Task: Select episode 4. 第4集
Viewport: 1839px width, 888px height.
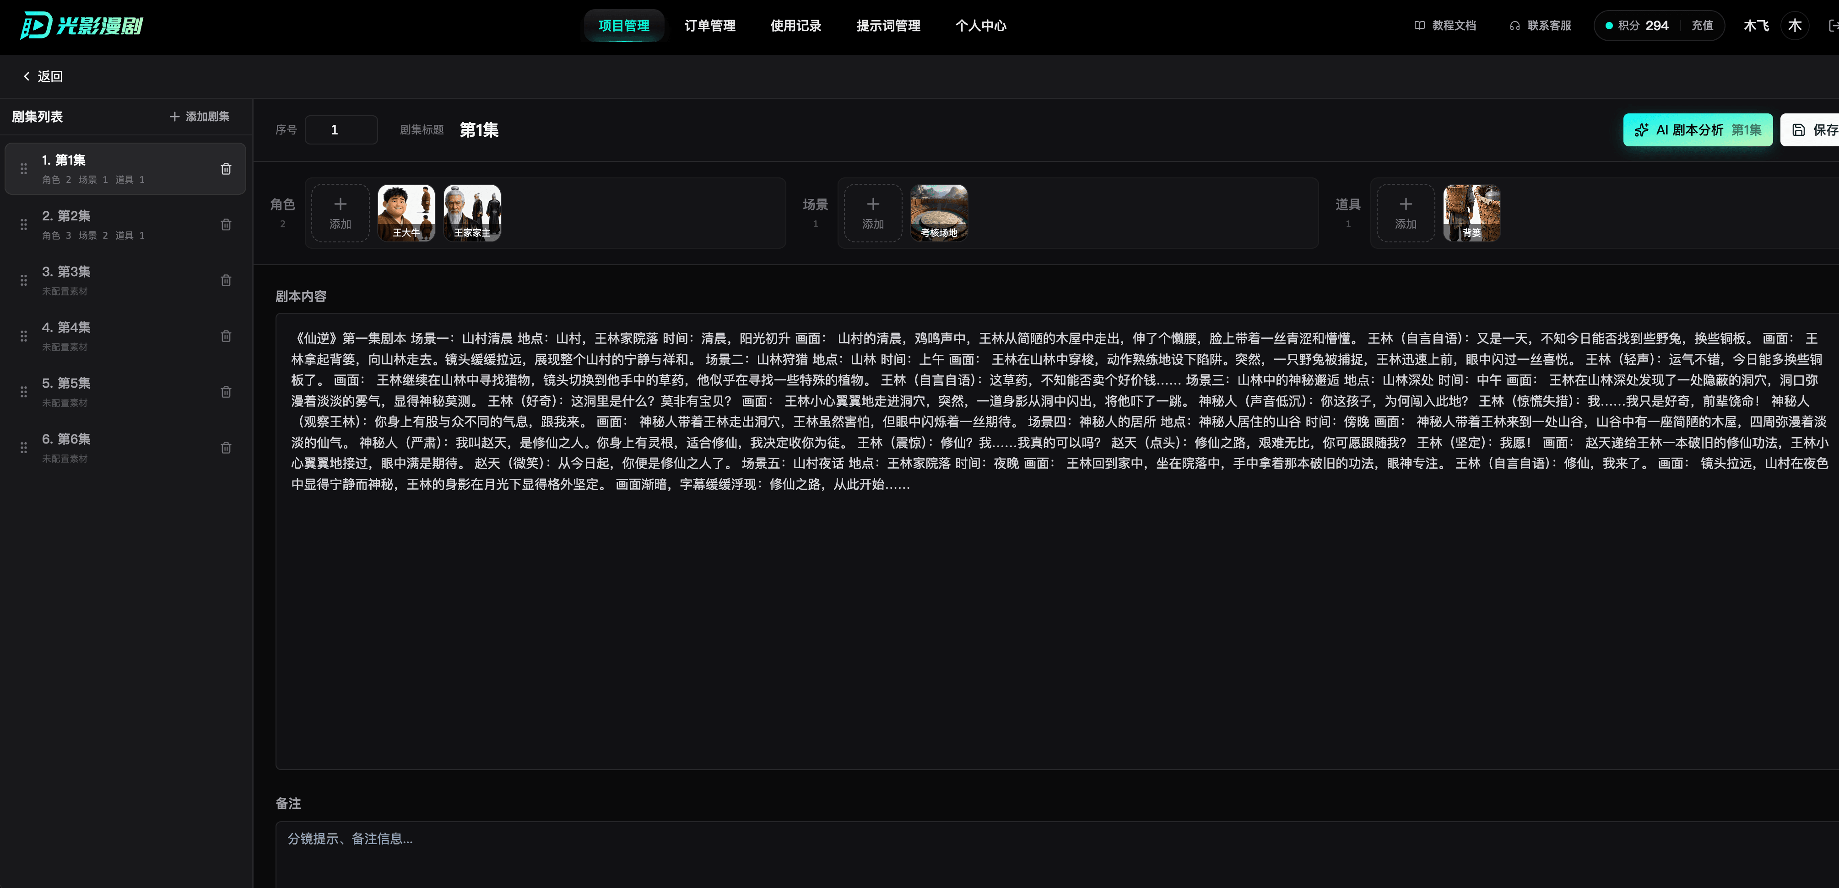Action: click(126, 335)
